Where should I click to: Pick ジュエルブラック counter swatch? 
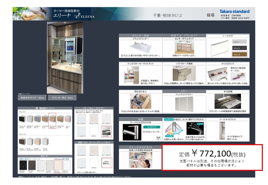click(22, 166)
